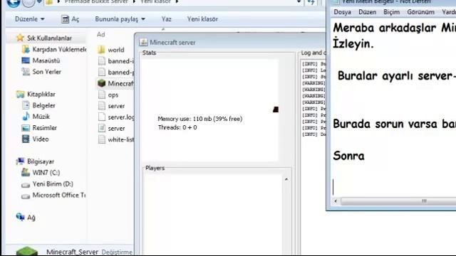Image resolution: width=456 pixels, height=256 pixels.
Task: Click the Müzik music note icon
Action: tap(26, 117)
